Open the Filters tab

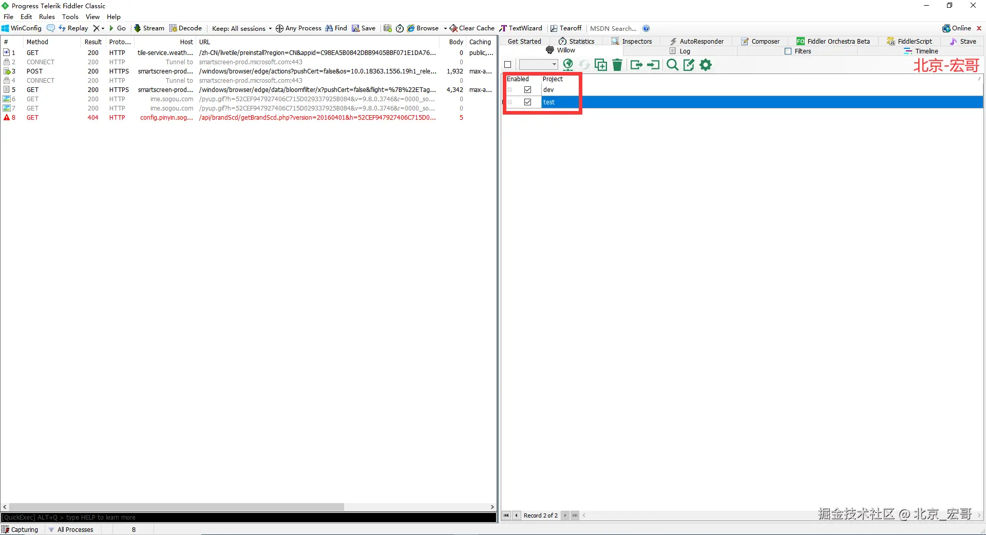coord(798,51)
